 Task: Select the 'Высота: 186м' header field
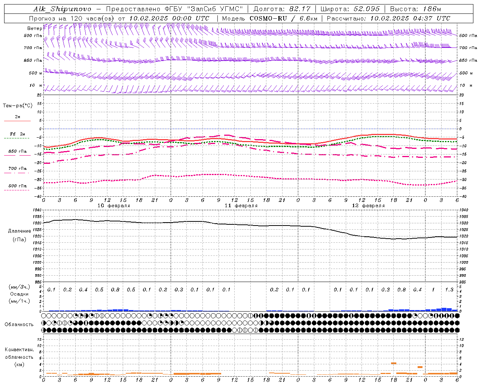pyautogui.click(x=415, y=9)
